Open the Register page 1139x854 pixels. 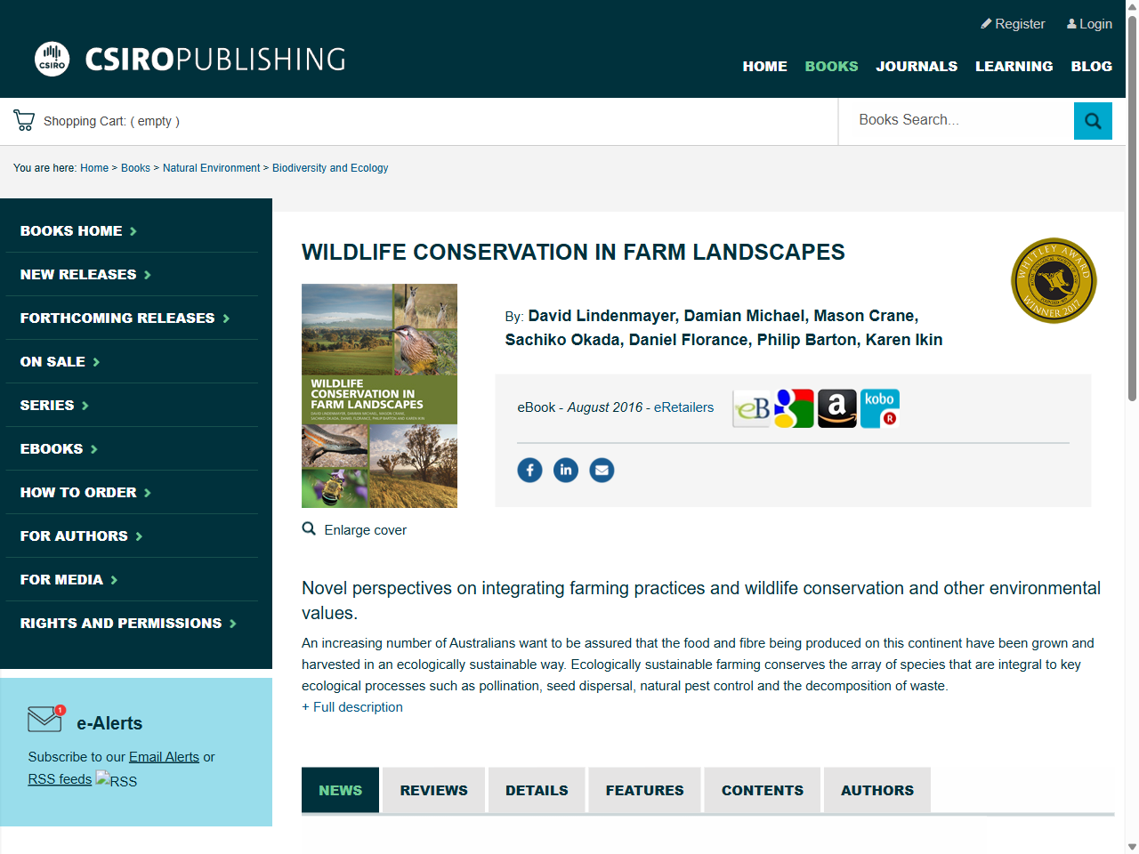[x=1013, y=24]
